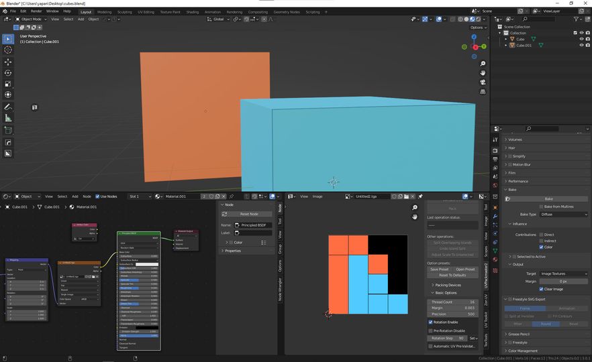Click the red X axis gizmo

click(x=475, y=47)
